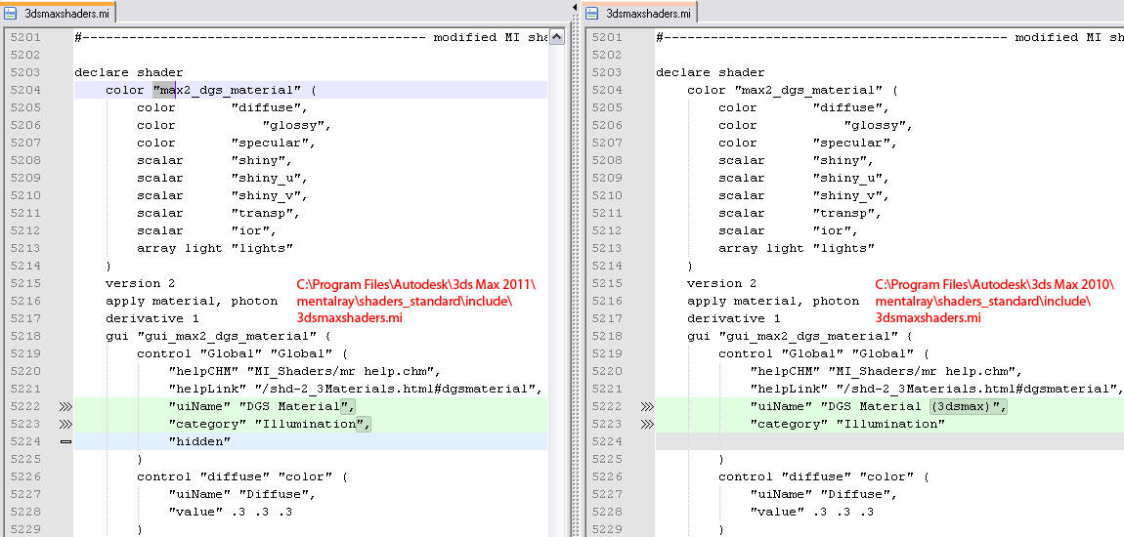Click "diffuse" on left line 5205
The width and height of the screenshot is (1124, 537).
pos(266,107)
